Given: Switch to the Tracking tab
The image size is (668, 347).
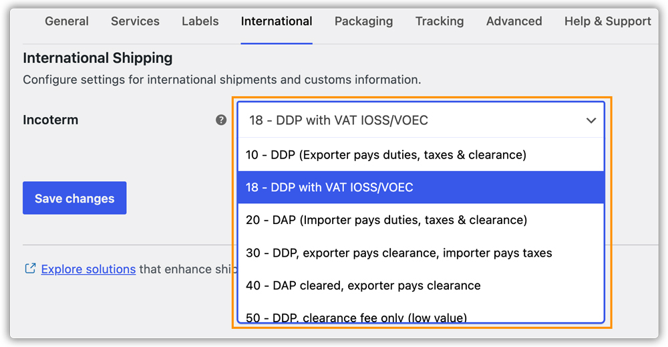Looking at the screenshot, I should pyautogui.click(x=440, y=21).
